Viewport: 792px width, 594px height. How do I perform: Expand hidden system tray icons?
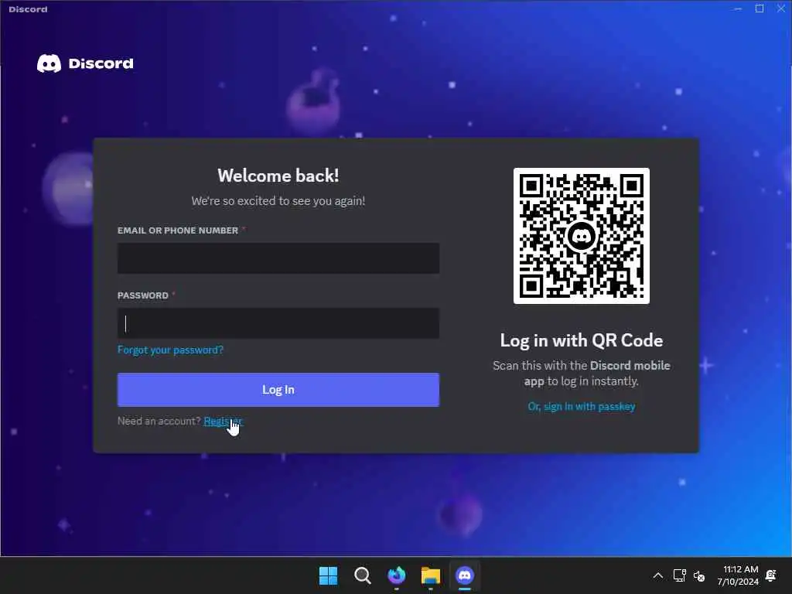(657, 575)
